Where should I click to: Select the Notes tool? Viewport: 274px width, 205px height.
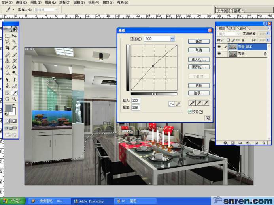(7, 93)
